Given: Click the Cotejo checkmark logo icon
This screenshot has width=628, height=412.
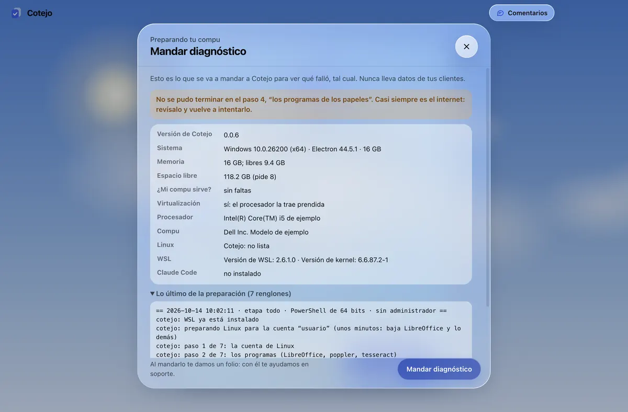Looking at the screenshot, I should [16, 13].
